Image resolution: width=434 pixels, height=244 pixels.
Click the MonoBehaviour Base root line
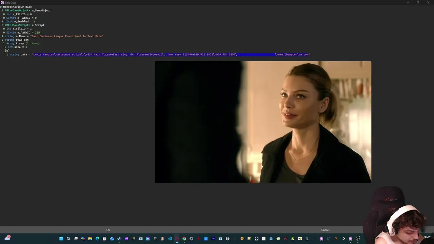coord(16,7)
